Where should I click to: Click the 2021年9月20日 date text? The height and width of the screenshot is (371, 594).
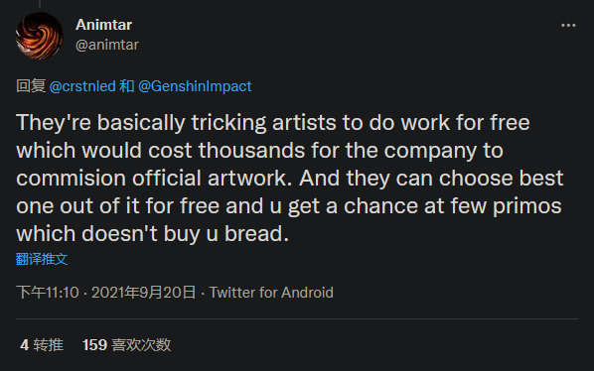[x=144, y=293]
